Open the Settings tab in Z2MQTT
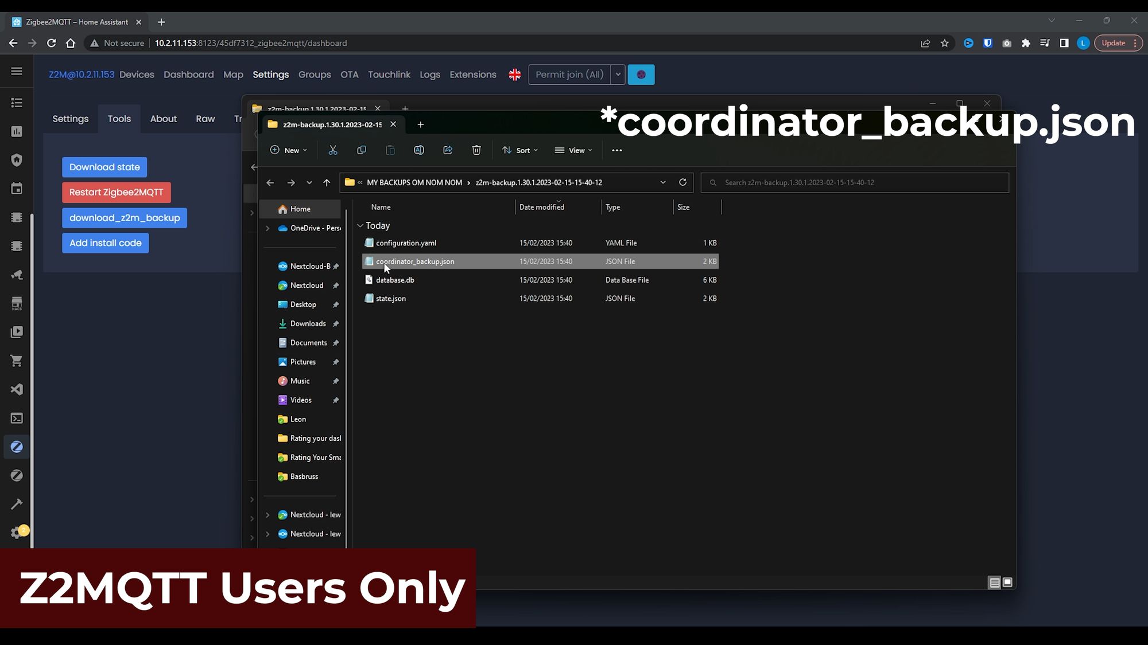1148x645 pixels. (x=270, y=74)
